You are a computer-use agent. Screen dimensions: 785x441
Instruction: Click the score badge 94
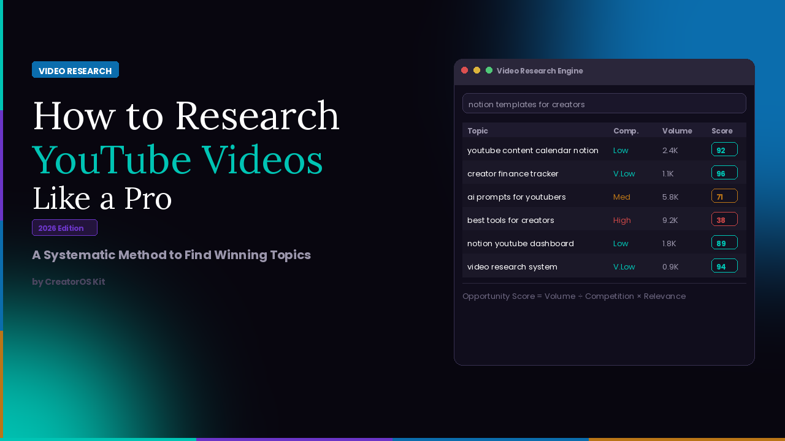(x=724, y=266)
